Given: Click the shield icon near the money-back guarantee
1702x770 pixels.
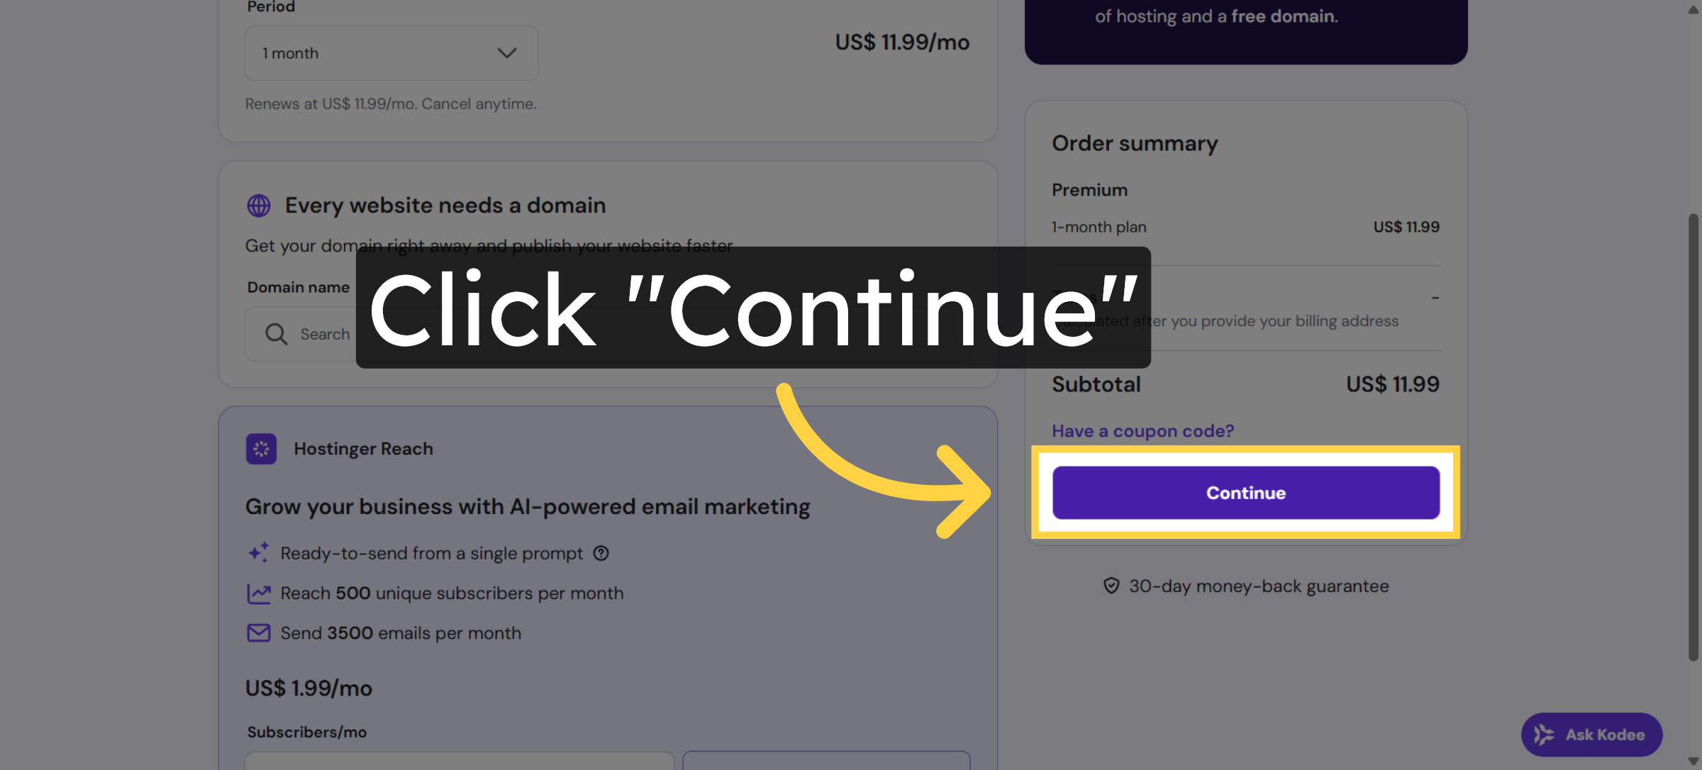Looking at the screenshot, I should [1112, 586].
